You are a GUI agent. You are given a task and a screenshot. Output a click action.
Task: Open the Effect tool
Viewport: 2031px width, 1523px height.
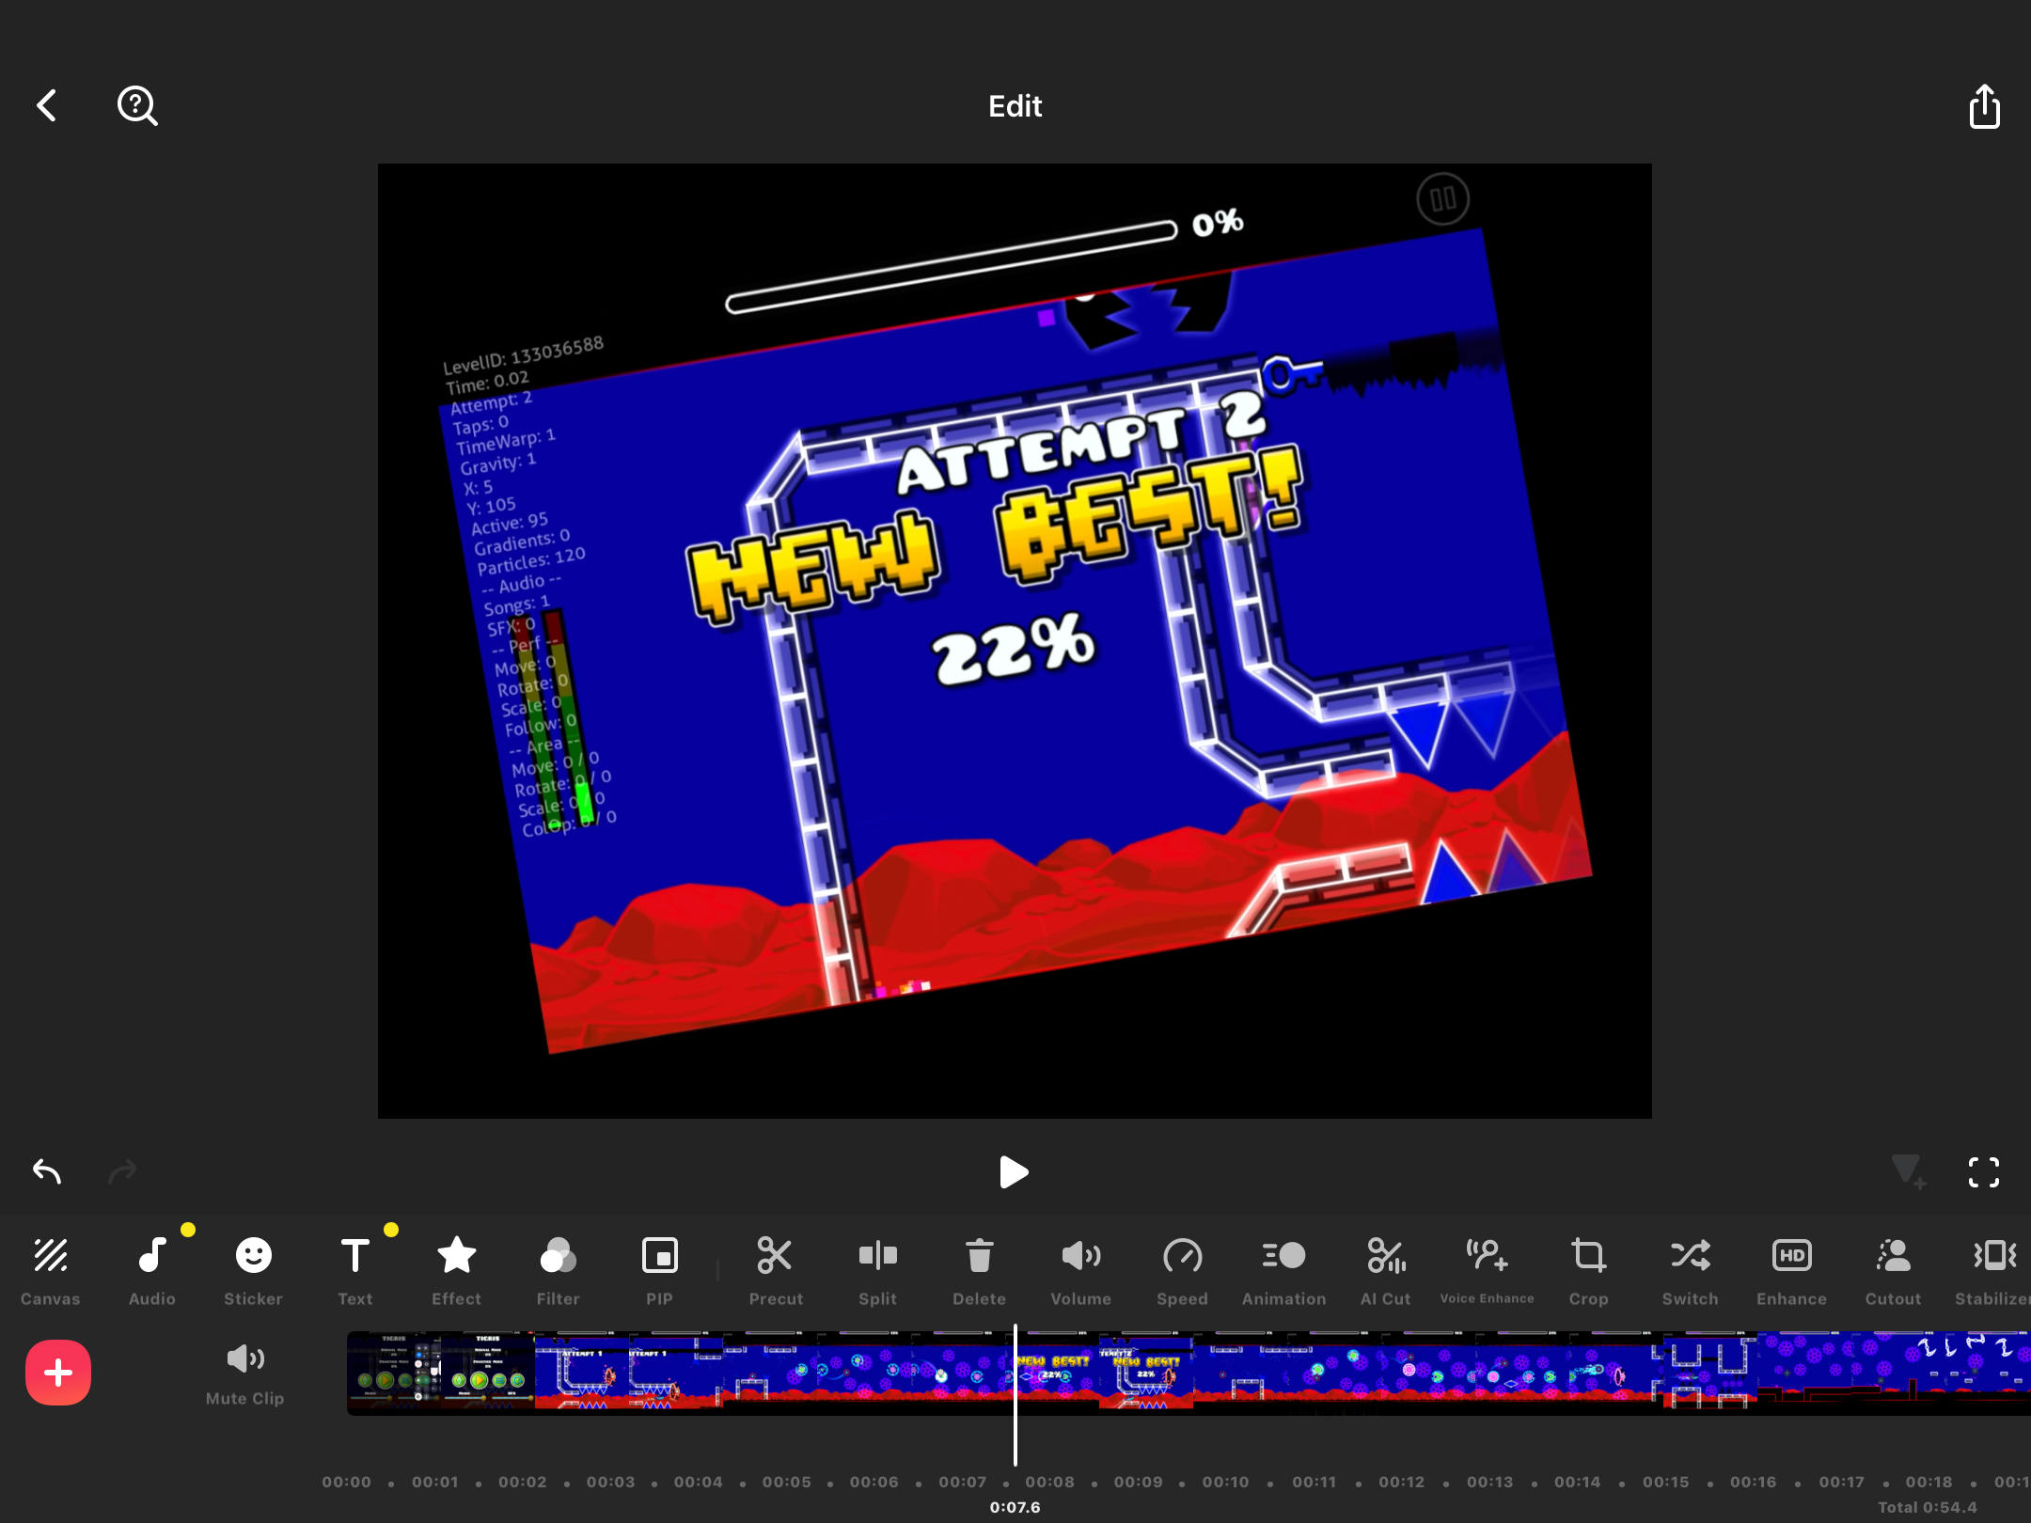tap(457, 1271)
